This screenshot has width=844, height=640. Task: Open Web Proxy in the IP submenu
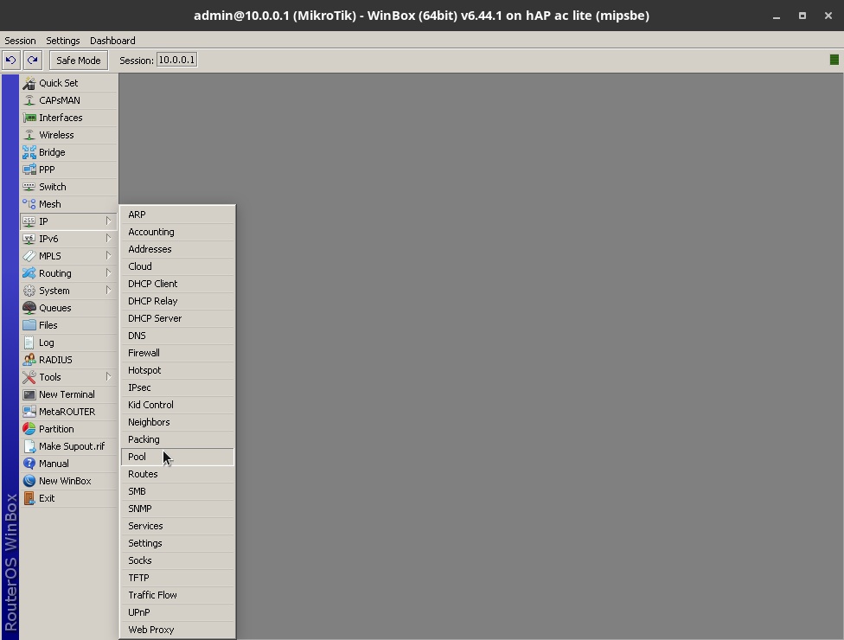pos(177,630)
